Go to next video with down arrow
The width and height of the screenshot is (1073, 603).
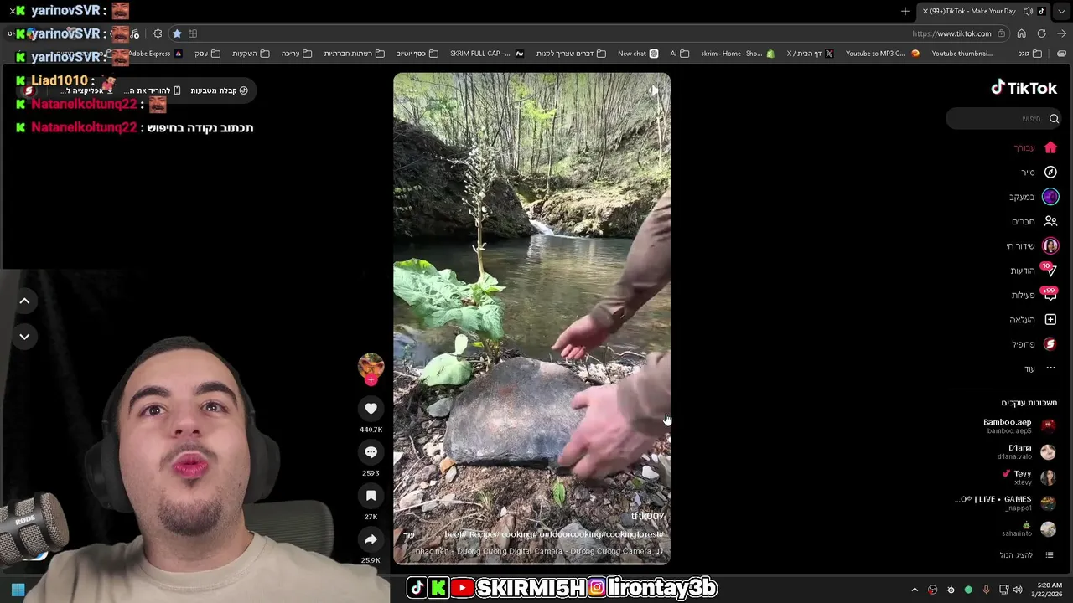24,337
